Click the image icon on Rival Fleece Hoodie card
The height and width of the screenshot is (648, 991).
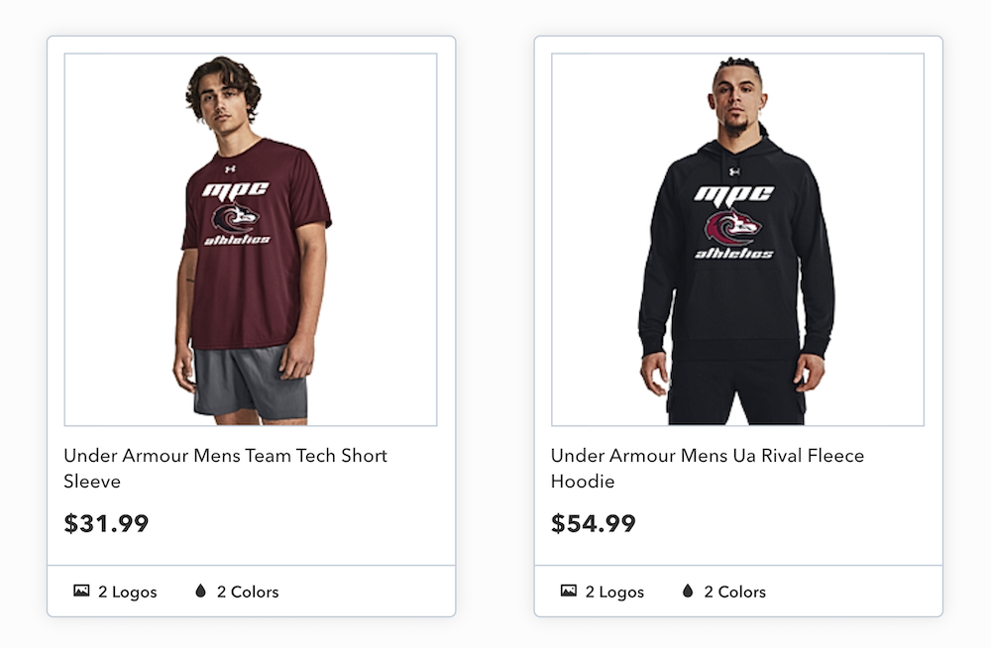pos(568,591)
